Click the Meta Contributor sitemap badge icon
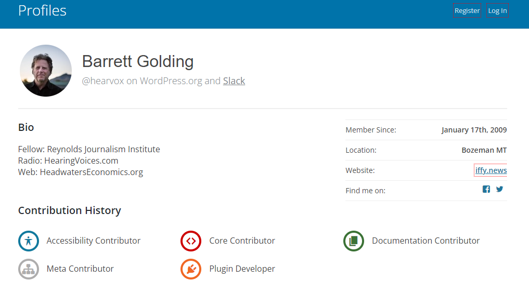 (29, 269)
